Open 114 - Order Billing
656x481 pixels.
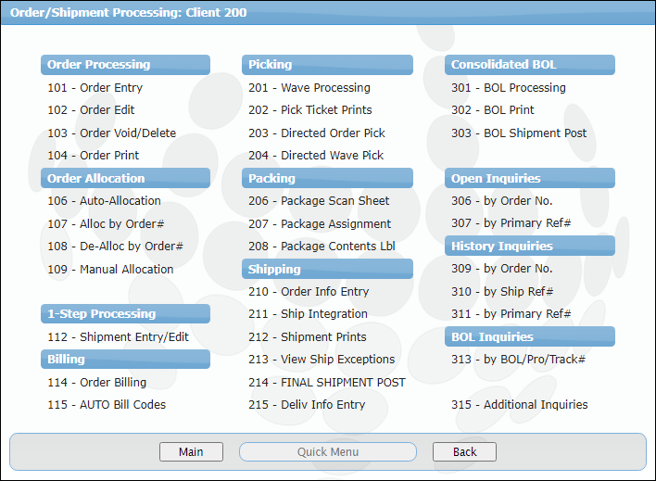[x=96, y=383]
